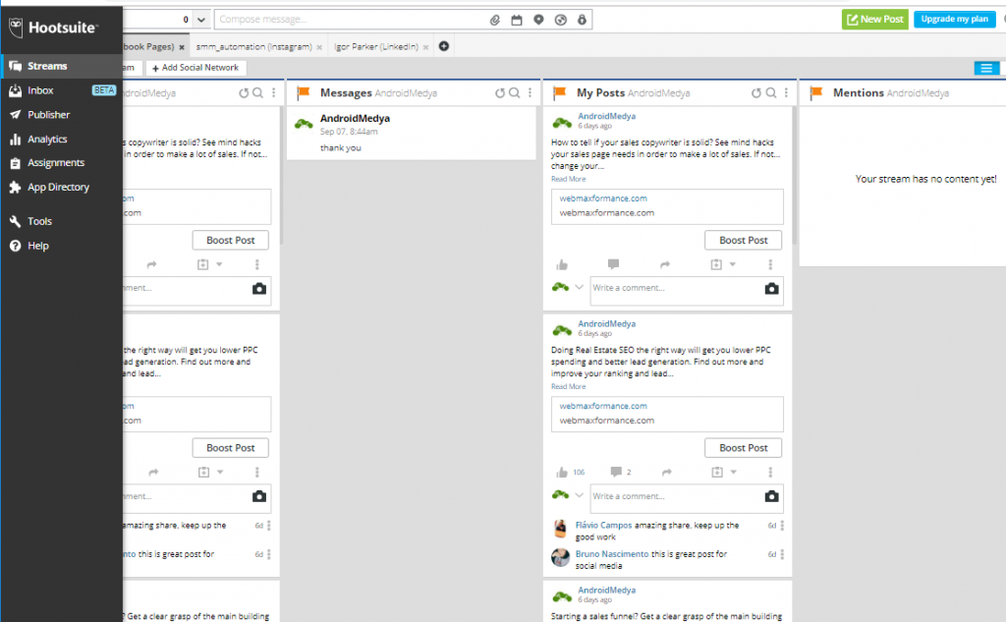Boost the Real Estate SEO post in My Posts
Image resolution: width=1006 pixels, height=622 pixels.
click(743, 448)
